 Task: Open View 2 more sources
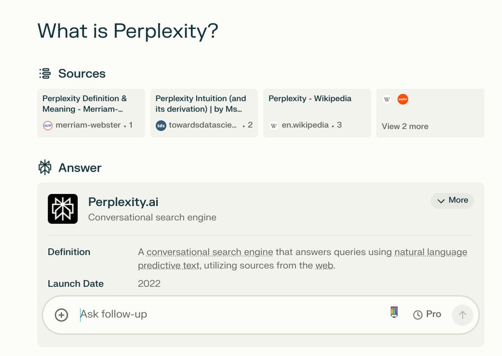coord(405,126)
